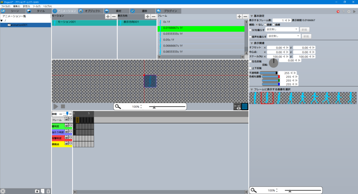The height and width of the screenshot is (194, 358).
Task: Switch to the オブジェクト tab
Action: [91, 11]
